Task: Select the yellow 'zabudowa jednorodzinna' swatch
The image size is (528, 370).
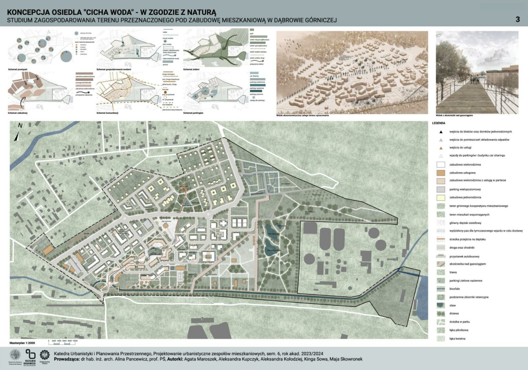Action: tap(441, 198)
